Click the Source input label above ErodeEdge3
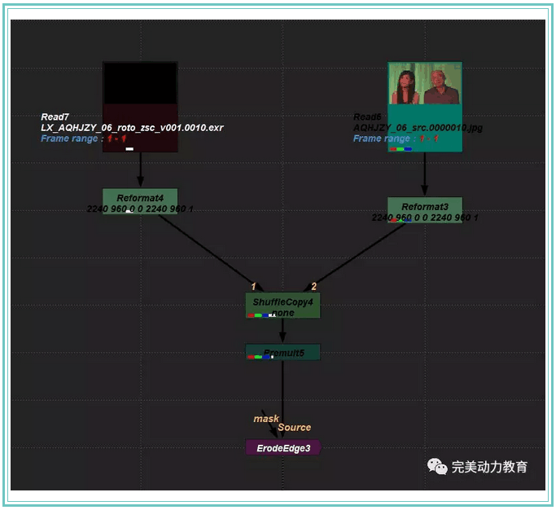 pos(295,427)
